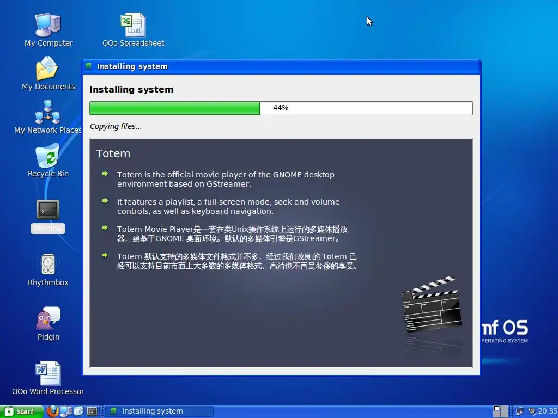Click the network tray icon

point(519,411)
